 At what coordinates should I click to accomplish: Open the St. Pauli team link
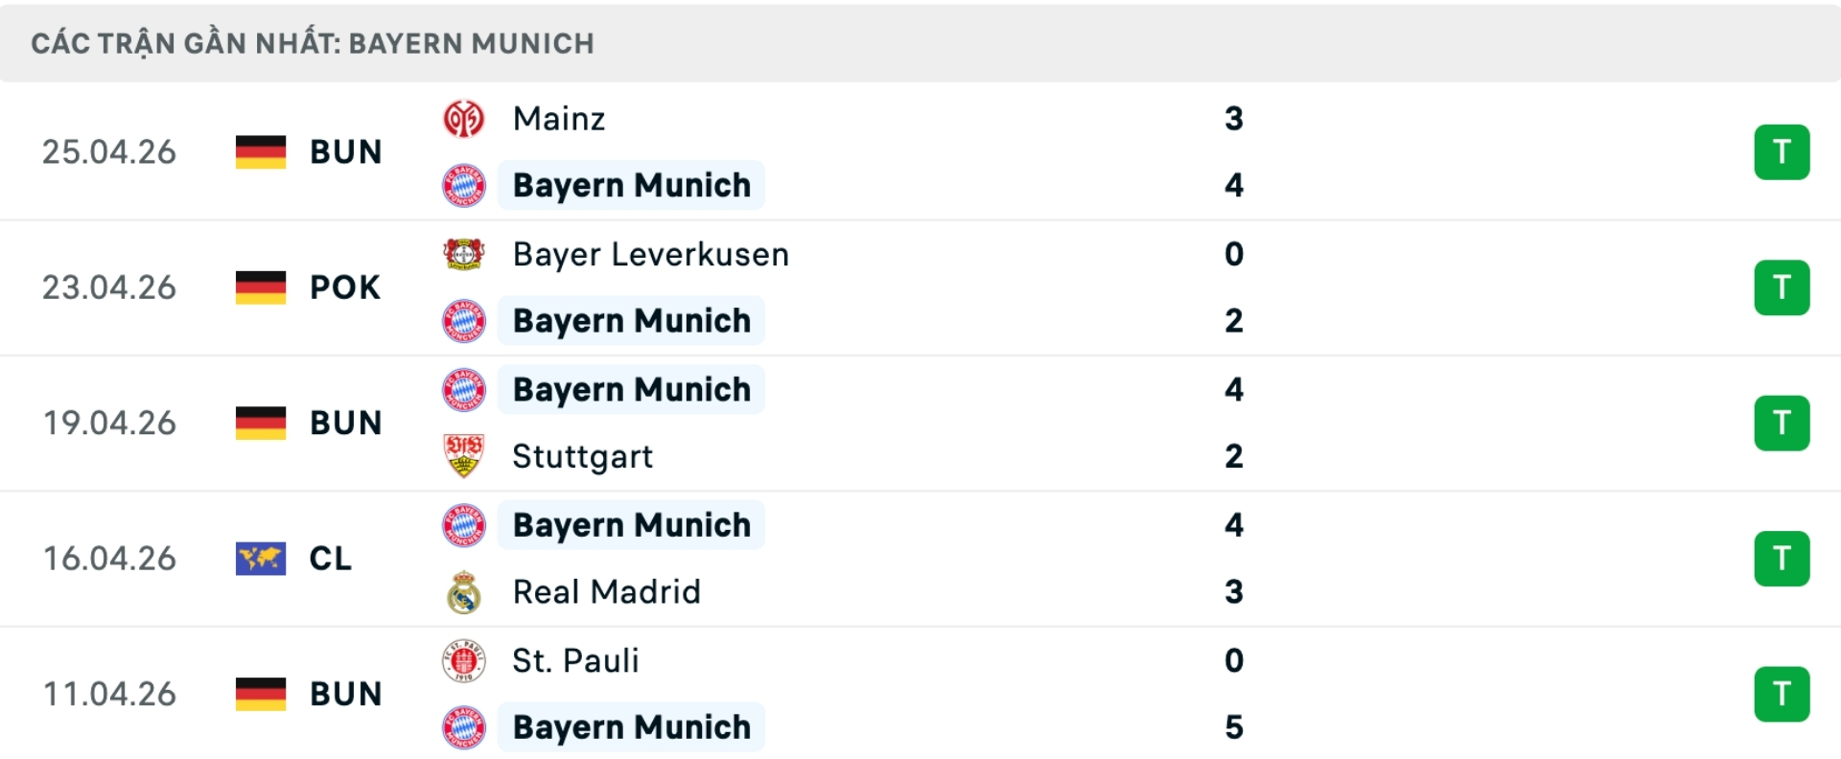(x=575, y=660)
